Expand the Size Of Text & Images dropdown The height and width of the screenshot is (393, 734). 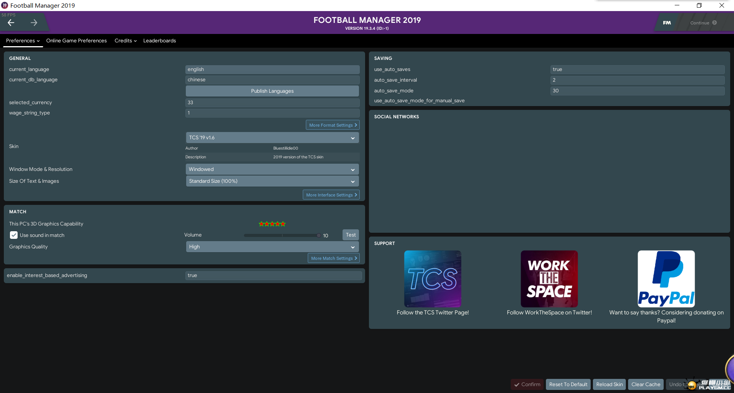pyautogui.click(x=272, y=181)
